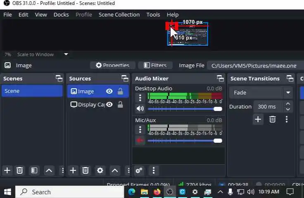Open the notification center
The width and height of the screenshot is (304, 198).
[x=290, y=192]
